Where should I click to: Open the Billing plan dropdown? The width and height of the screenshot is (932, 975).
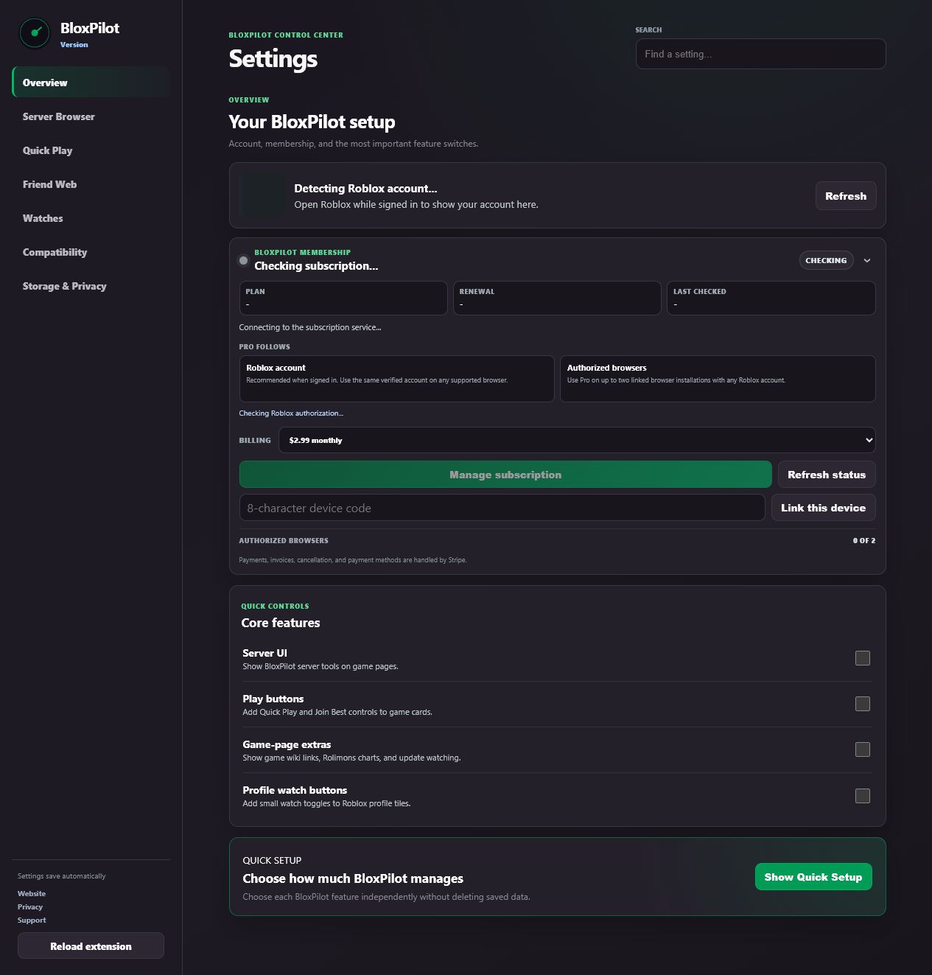click(x=577, y=440)
